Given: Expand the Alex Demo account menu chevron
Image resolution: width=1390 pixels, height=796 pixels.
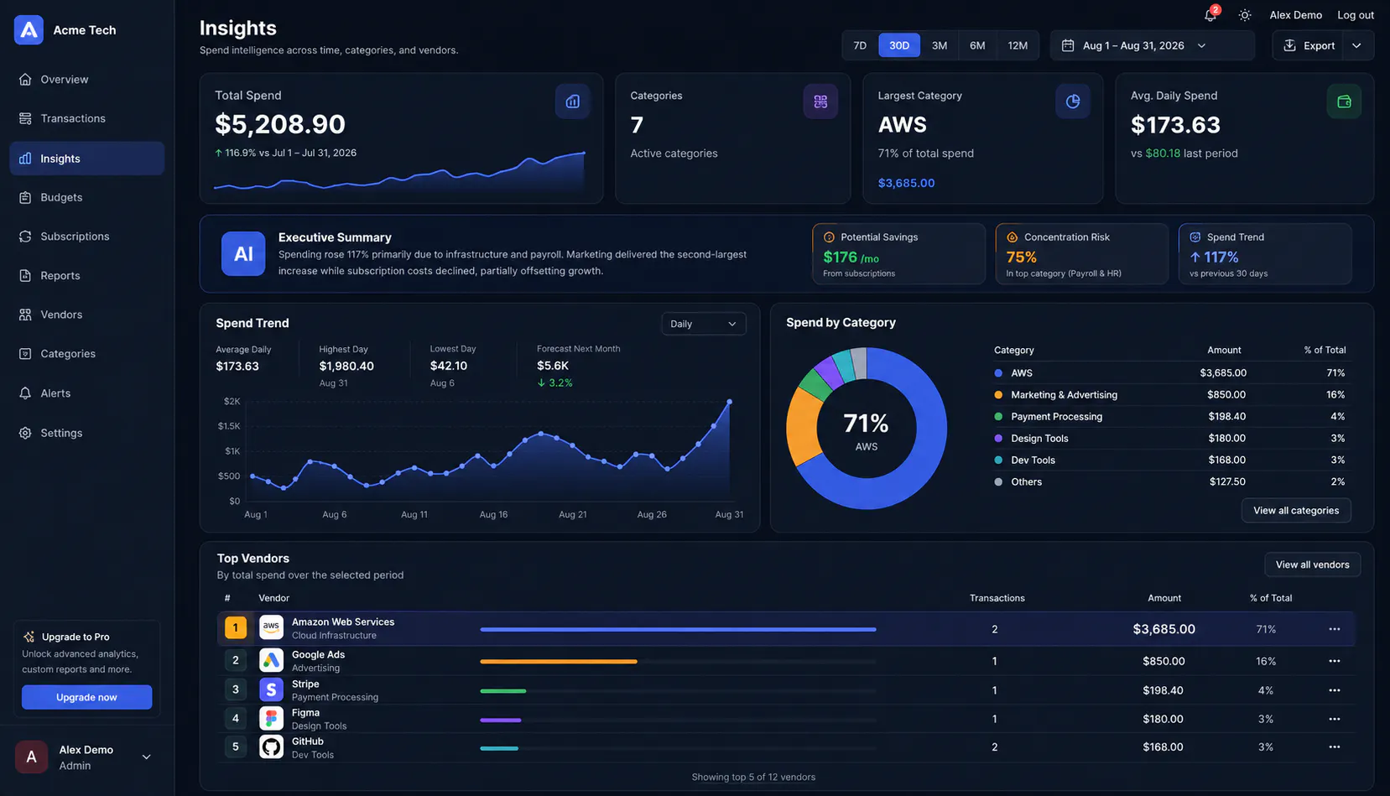Looking at the screenshot, I should [x=146, y=757].
